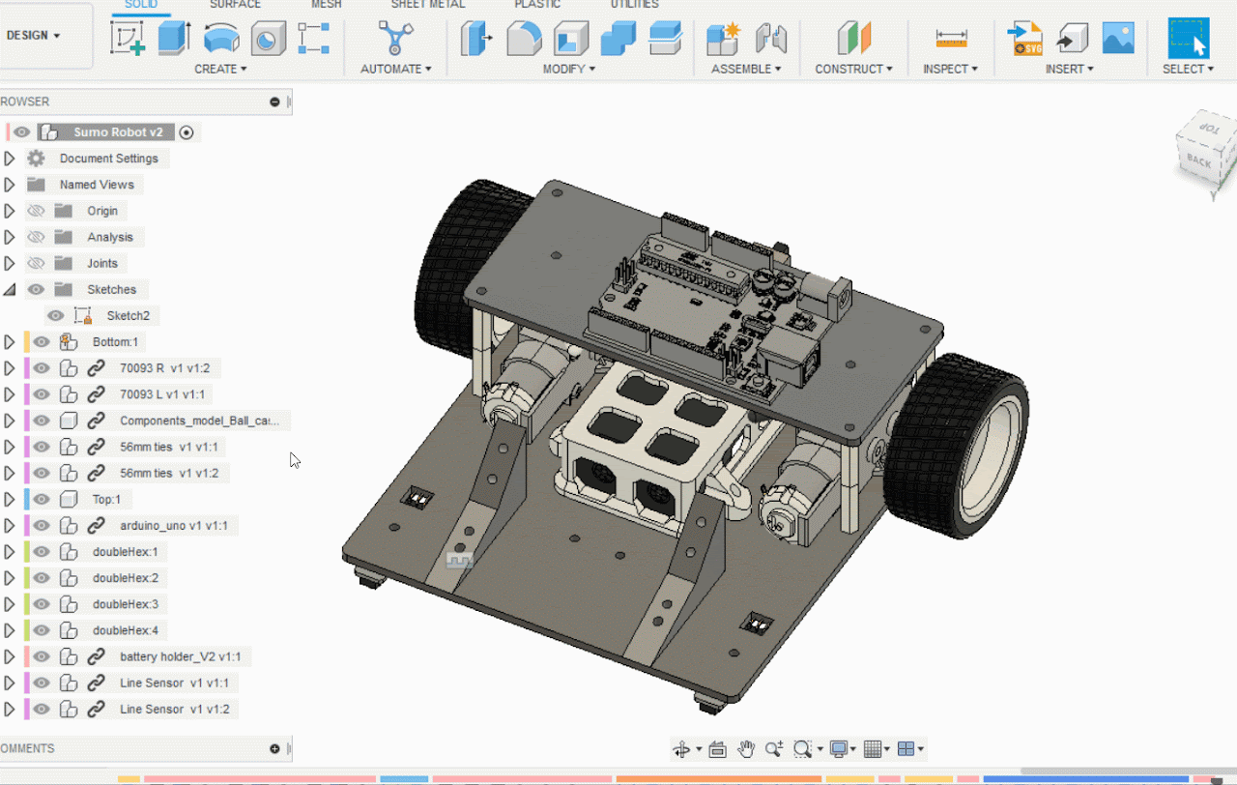The height and width of the screenshot is (785, 1237).
Task: Open the DESIGN workspace dropdown
Action: pos(34,36)
